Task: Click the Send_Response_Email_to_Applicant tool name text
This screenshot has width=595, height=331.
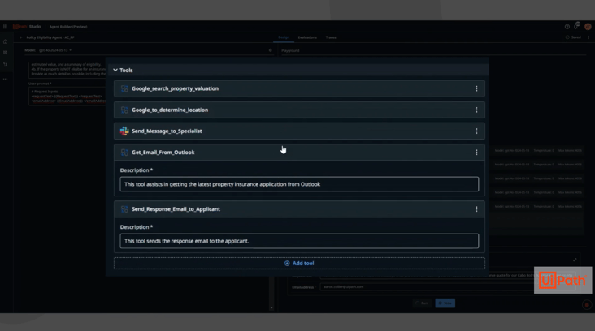Action: [x=176, y=209]
